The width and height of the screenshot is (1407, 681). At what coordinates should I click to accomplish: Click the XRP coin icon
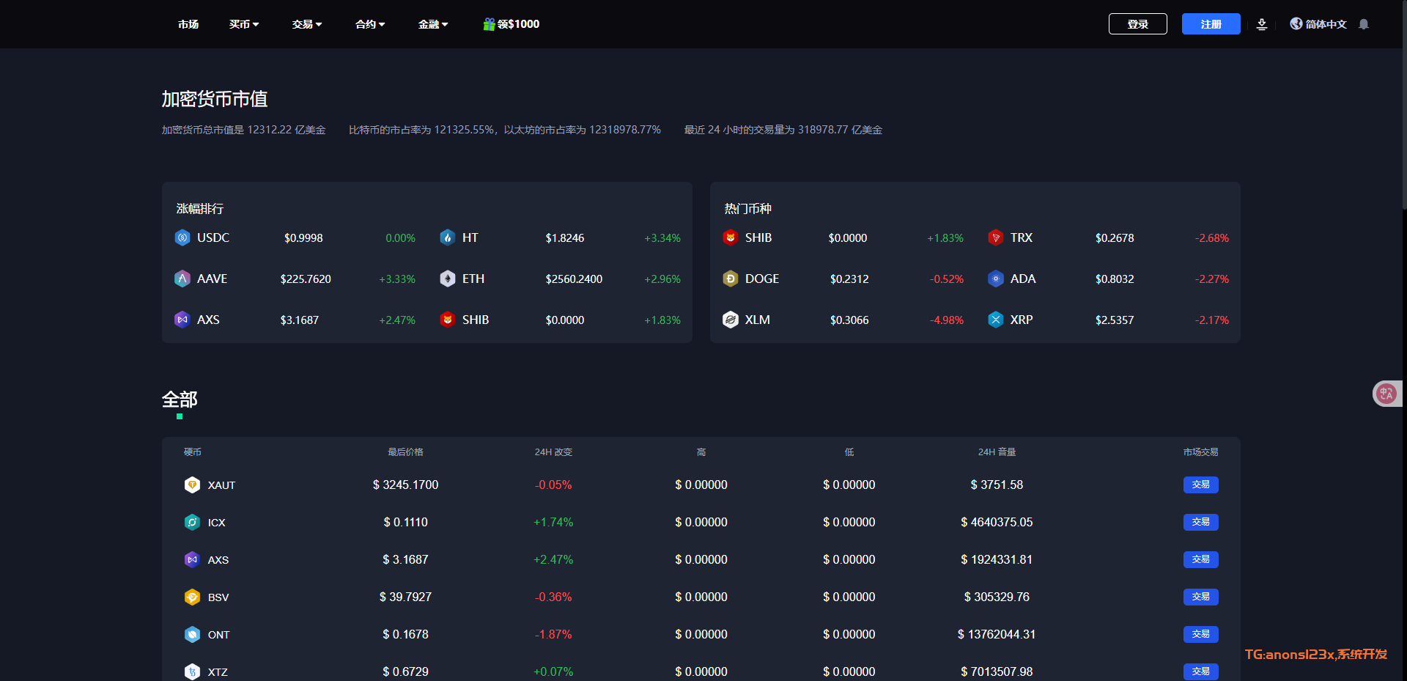(996, 320)
